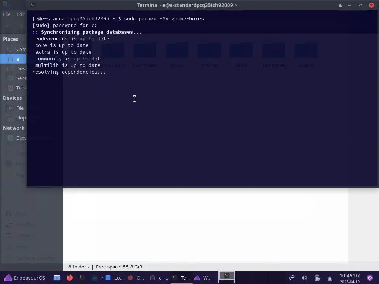Select Browse Network under Network
This screenshot has height=284, width=379.
point(13,138)
